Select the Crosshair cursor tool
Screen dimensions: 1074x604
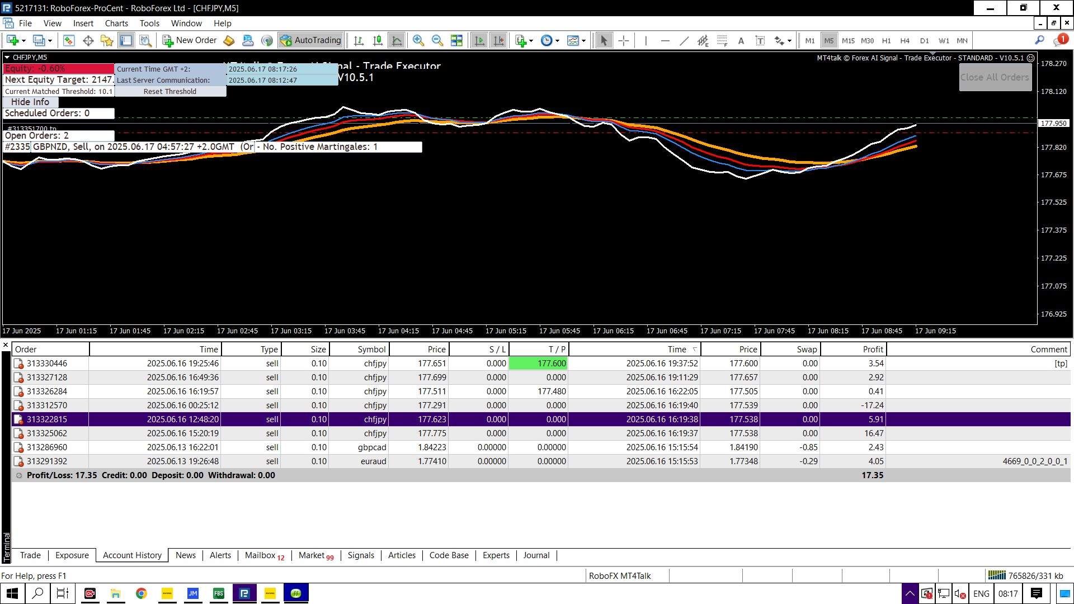tap(623, 40)
